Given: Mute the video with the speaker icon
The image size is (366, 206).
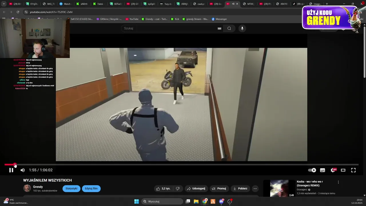Looking at the screenshot, I should [23, 170].
